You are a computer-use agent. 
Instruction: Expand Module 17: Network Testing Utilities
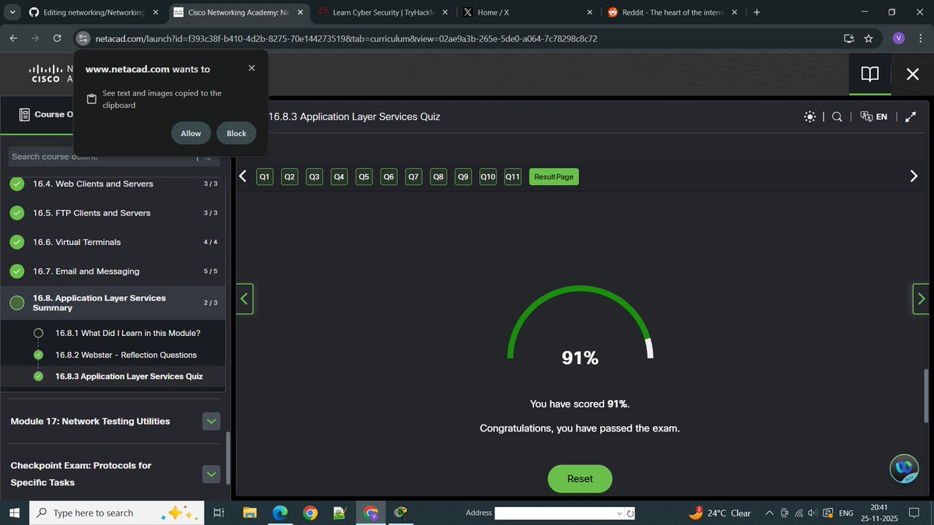click(x=211, y=422)
